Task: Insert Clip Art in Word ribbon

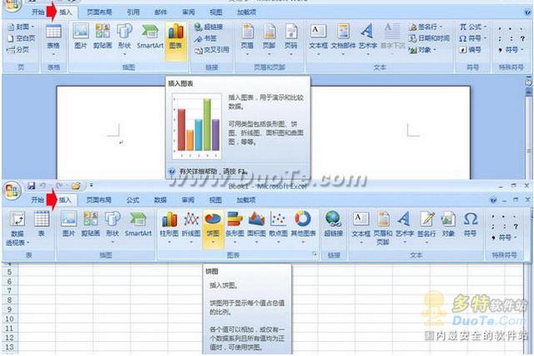Action: (103, 37)
